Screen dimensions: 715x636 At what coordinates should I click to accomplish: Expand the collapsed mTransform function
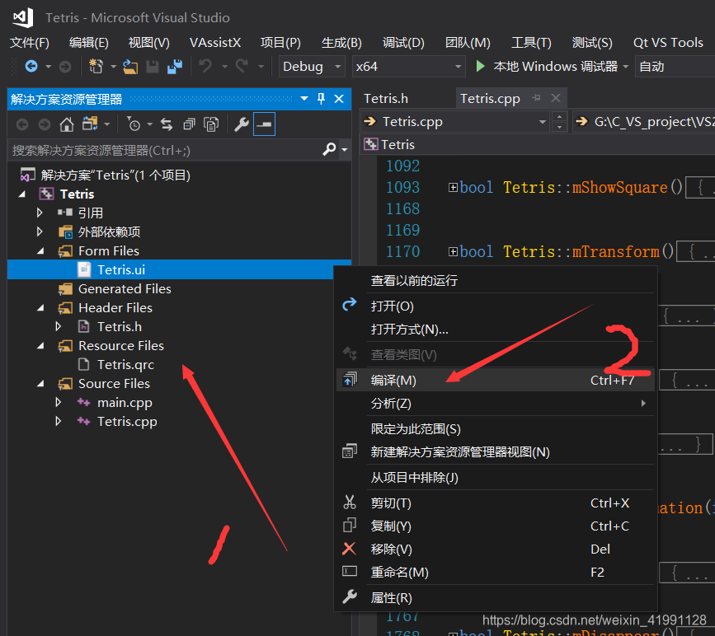[453, 251]
